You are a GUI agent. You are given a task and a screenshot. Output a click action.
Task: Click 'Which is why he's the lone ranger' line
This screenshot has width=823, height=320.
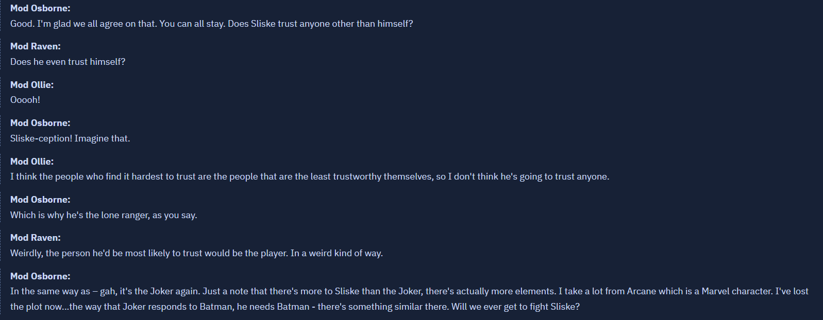point(104,215)
